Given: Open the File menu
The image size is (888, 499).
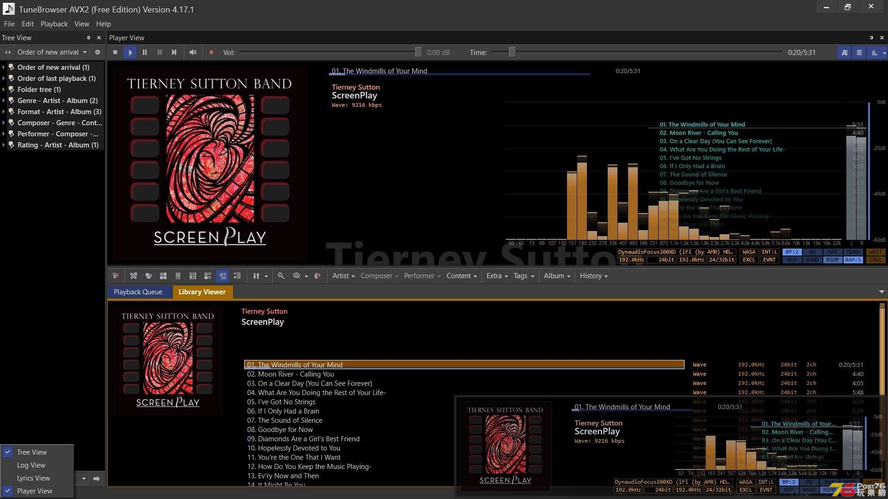Looking at the screenshot, I should pos(9,24).
